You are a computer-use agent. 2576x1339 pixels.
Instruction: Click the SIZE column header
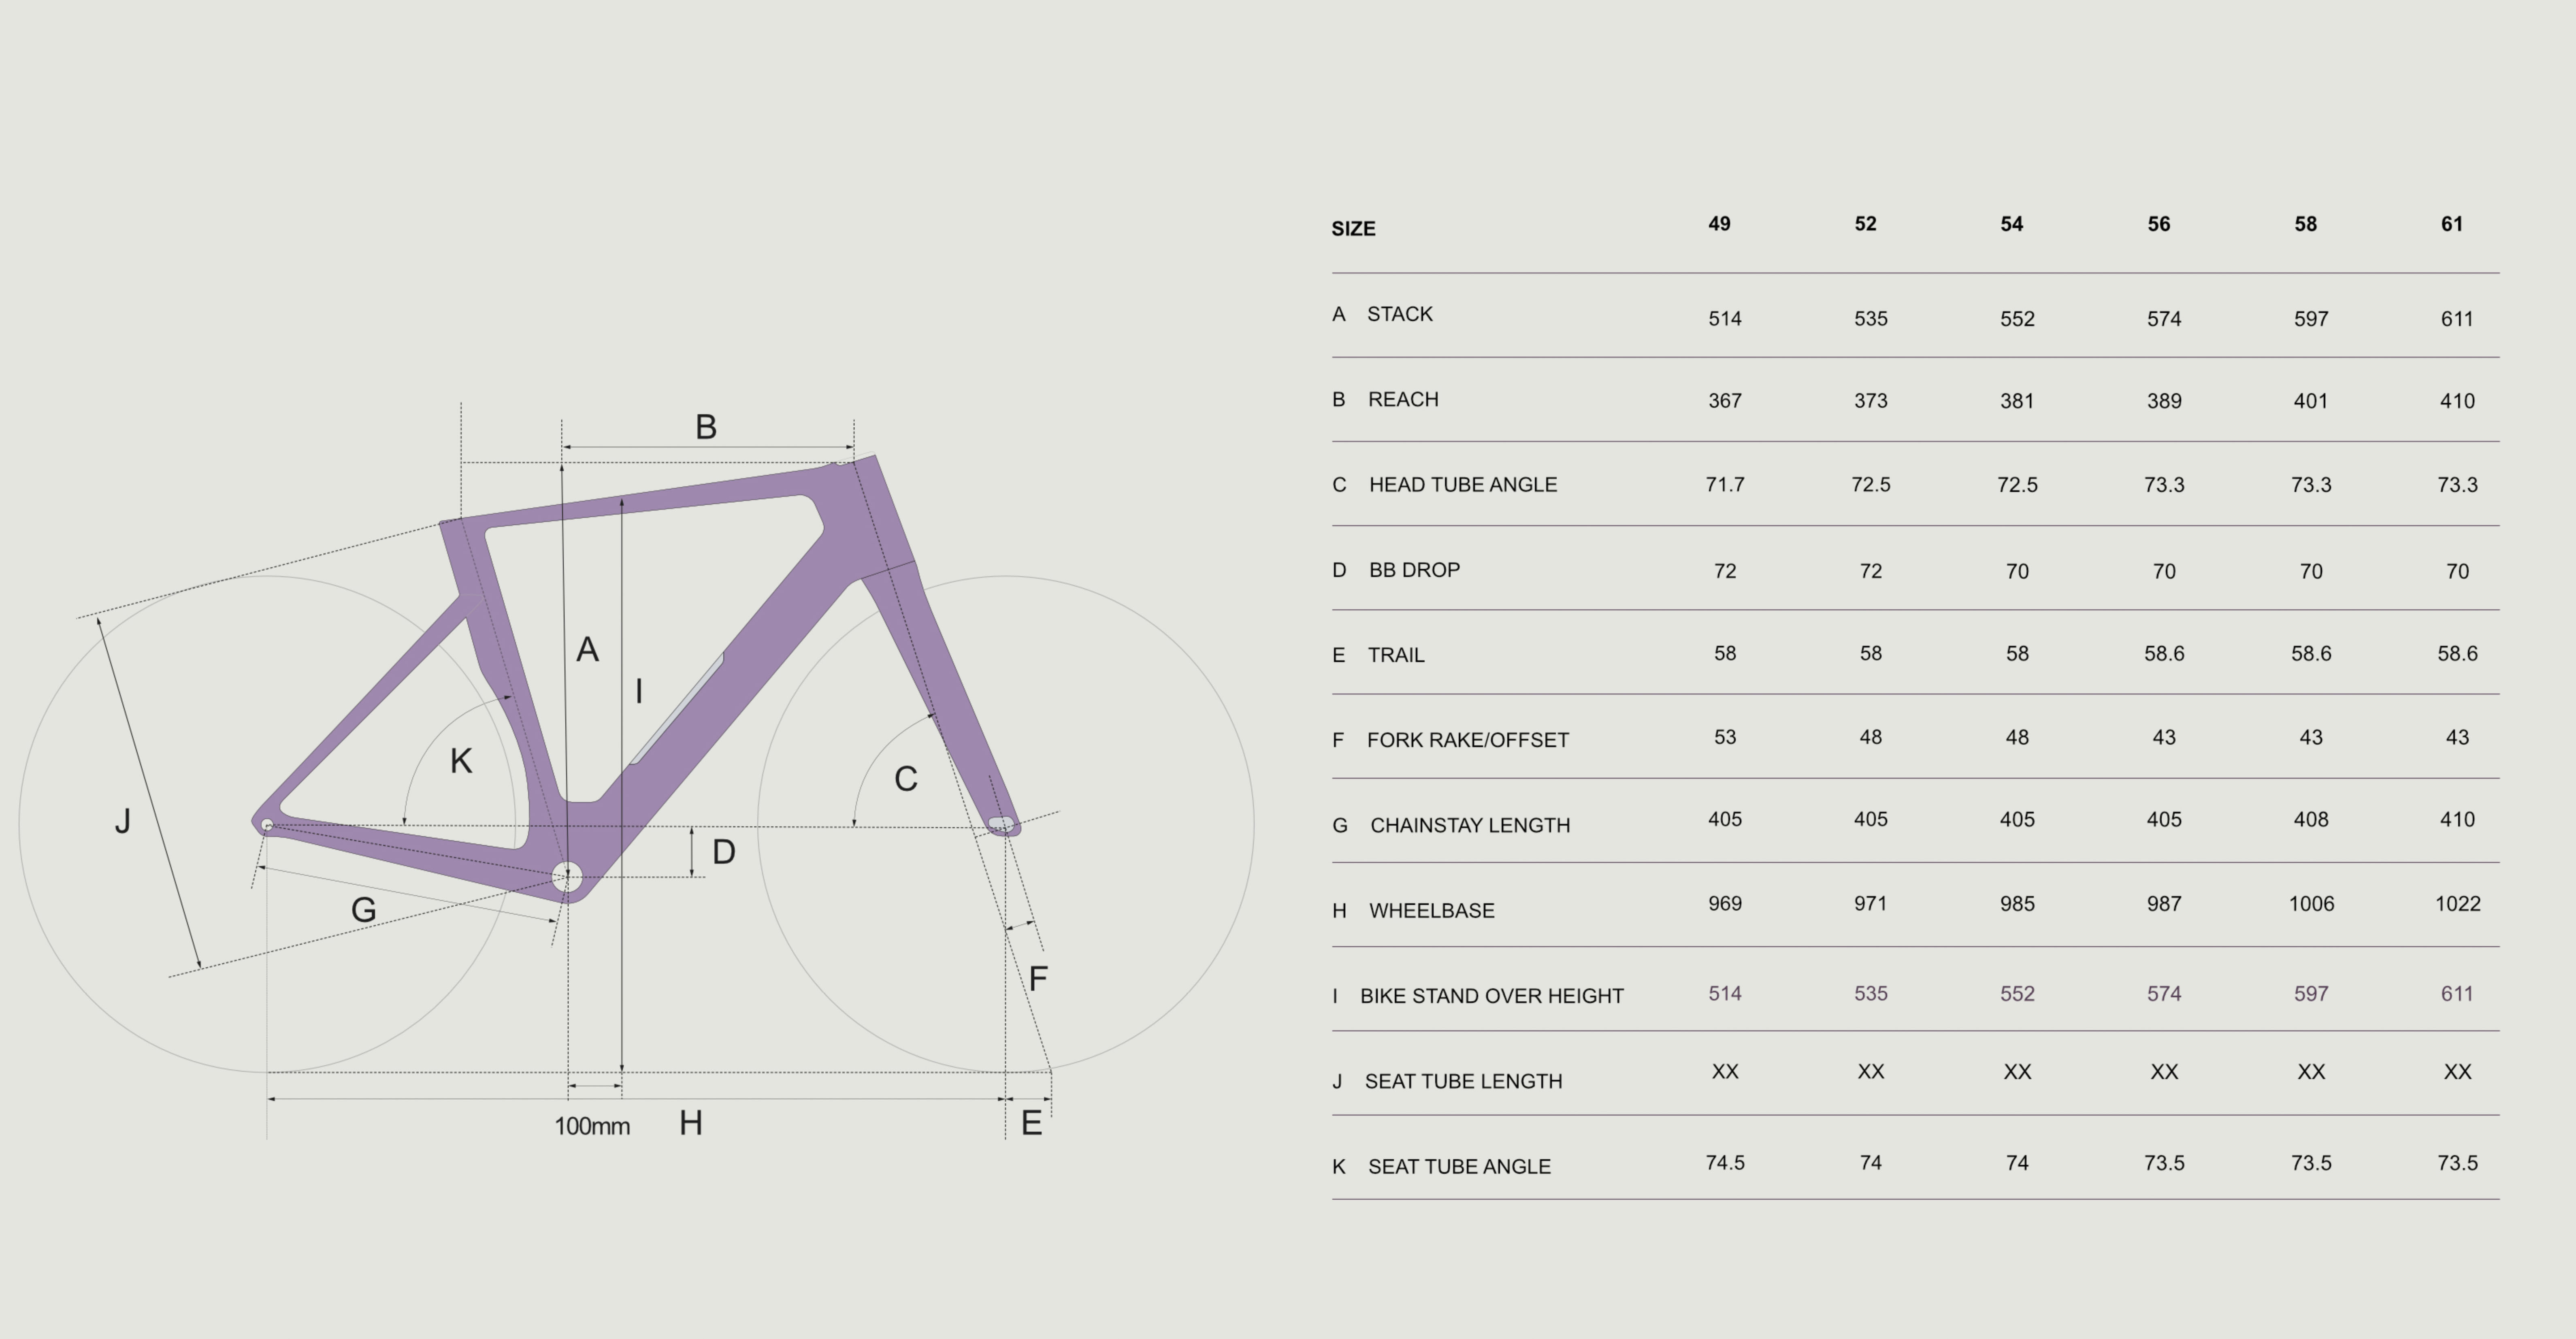point(1353,229)
